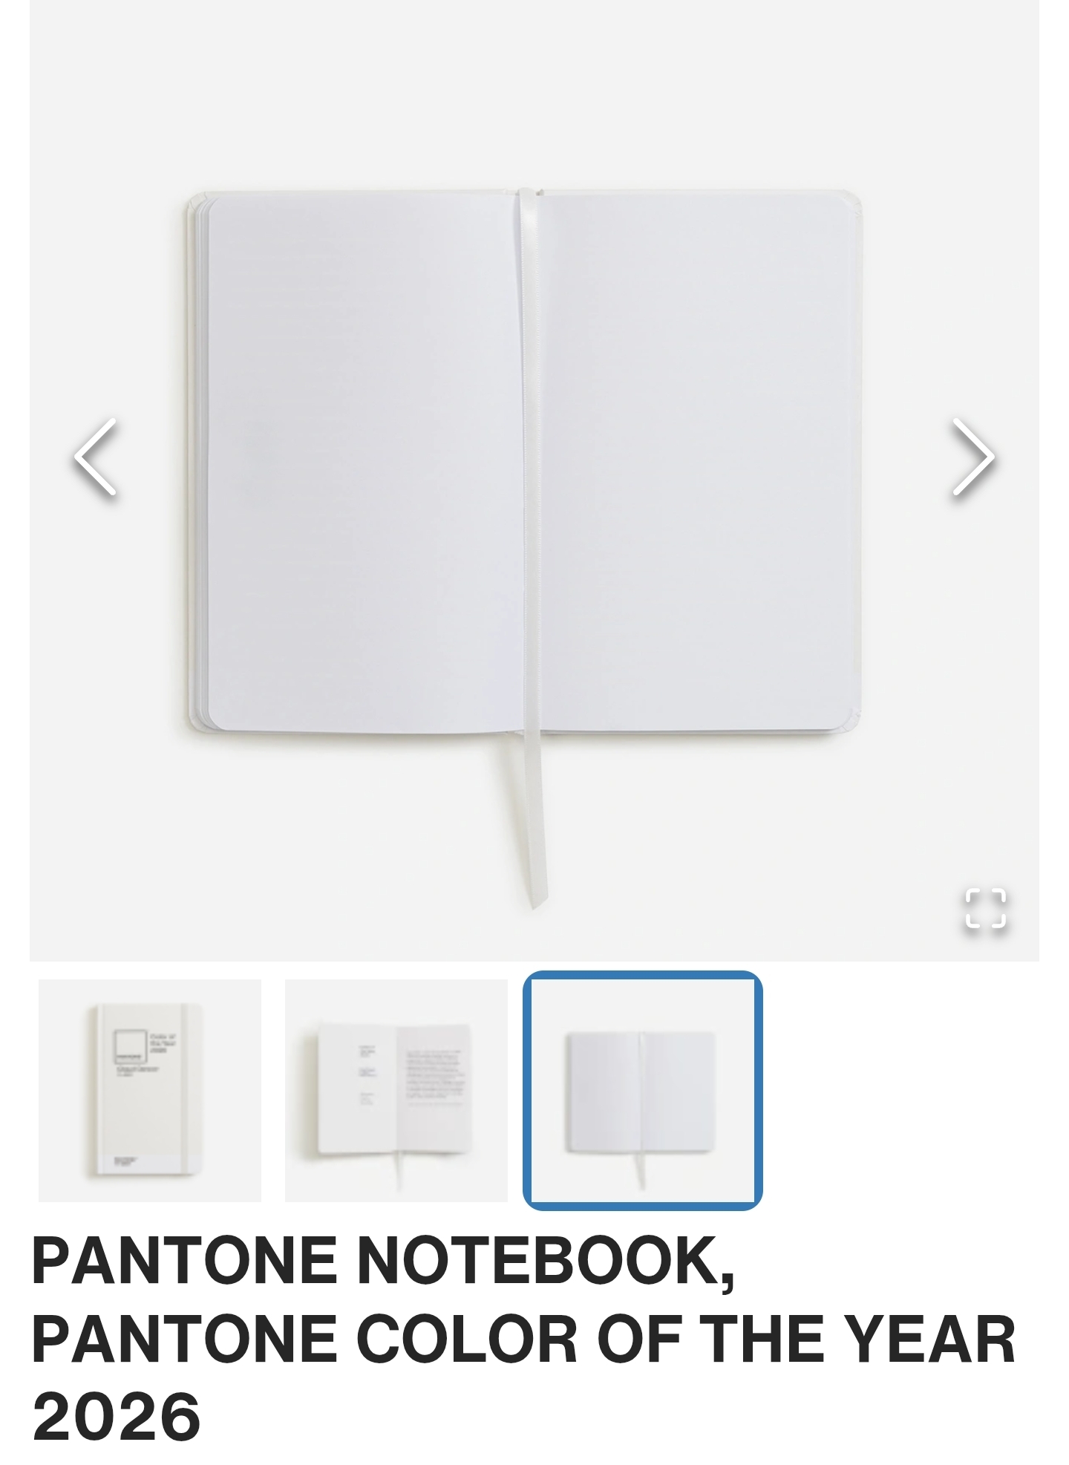Viewport: 1069px width, 1465px height.
Task: Select the thumbnail showing printed inner pages
Action: [x=396, y=1090]
